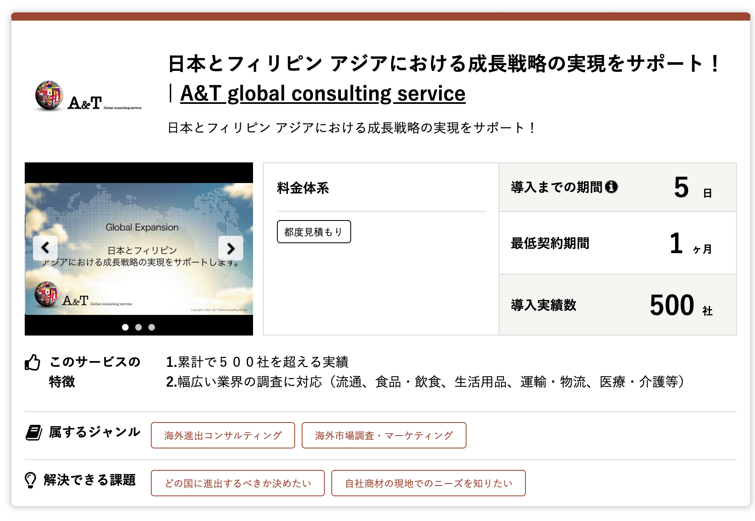Click the Global Expansion slide image
This screenshot has width=755, height=521.
(x=139, y=249)
